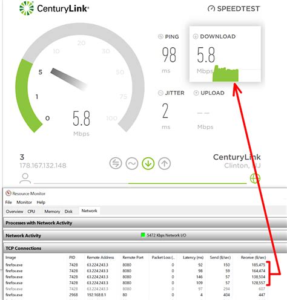This screenshot has height=300, width=287.
Task: Click the 2 ms jitter value
Action: [x=165, y=111]
